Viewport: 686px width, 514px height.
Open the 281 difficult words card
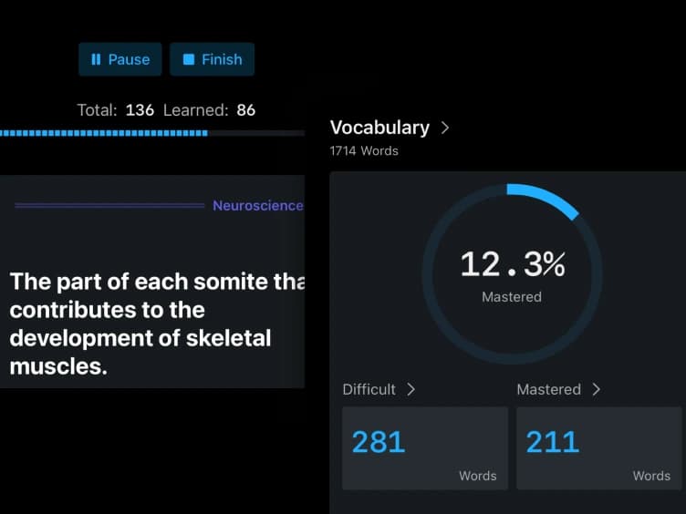click(x=424, y=448)
